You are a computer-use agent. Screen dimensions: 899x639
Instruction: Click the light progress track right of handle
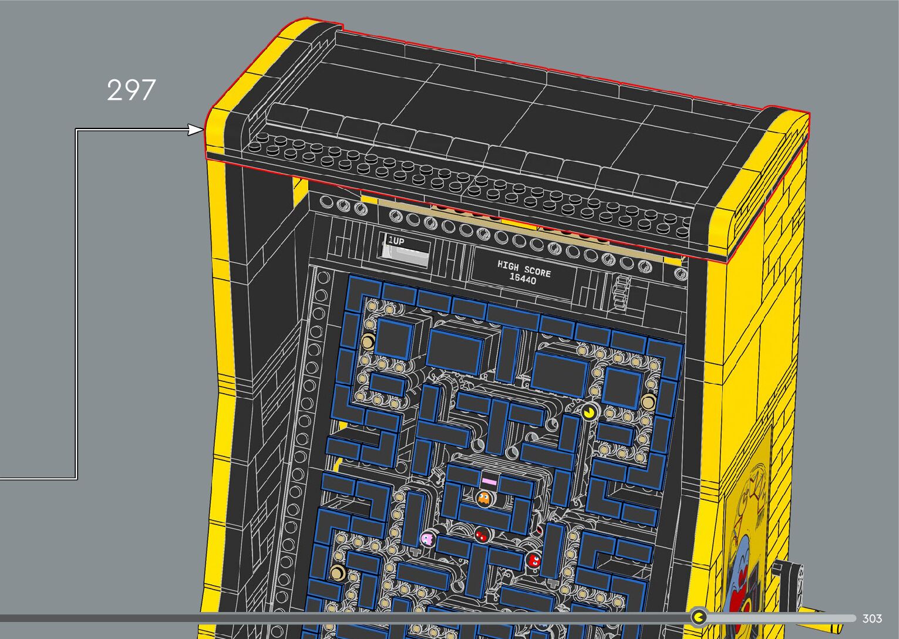(781, 618)
